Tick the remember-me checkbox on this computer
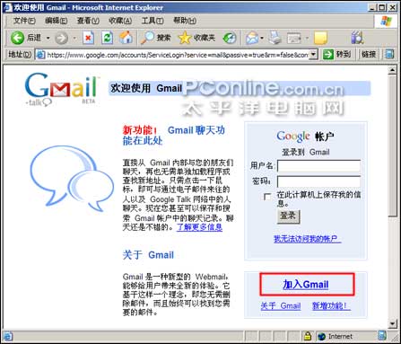The height and width of the screenshot is (344, 401). click(x=267, y=197)
